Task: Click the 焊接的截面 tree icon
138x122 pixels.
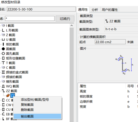Action: (3, 77)
